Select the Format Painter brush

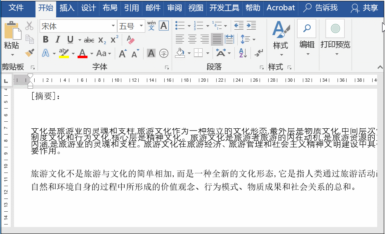coord(29,53)
